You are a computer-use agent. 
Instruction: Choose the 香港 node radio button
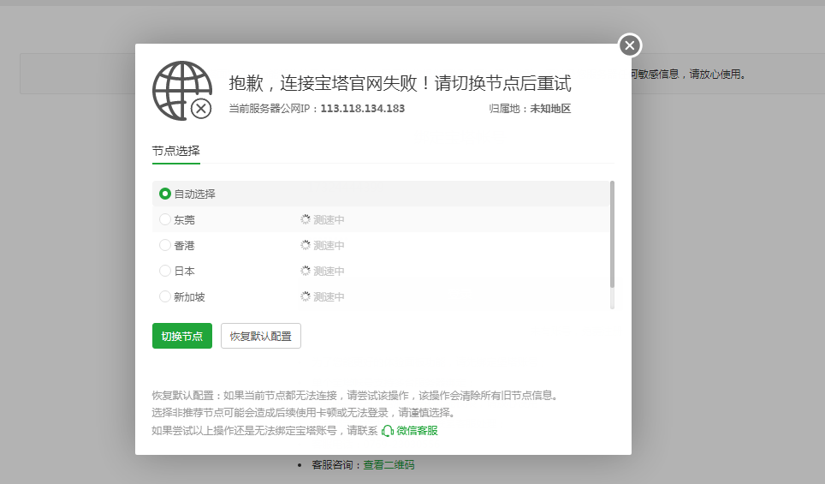tap(164, 245)
